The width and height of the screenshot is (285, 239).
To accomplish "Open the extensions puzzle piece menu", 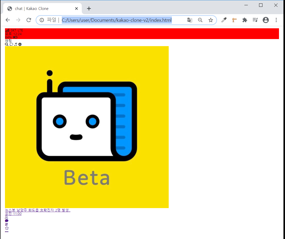I will 245,20.
